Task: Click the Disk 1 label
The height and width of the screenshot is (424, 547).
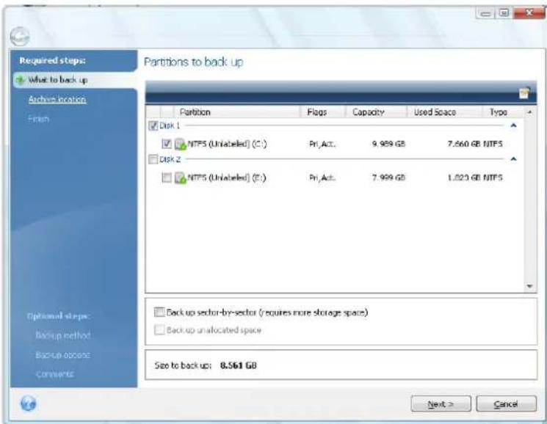Action: click(170, 125)
